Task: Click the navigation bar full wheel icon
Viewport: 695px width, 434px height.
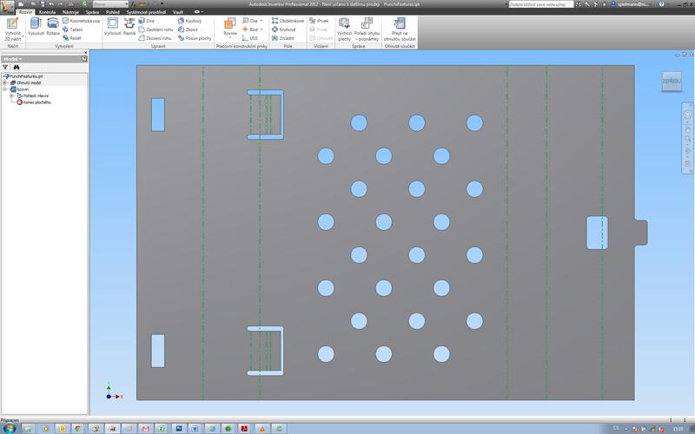Action: click(x=687, y=115)
